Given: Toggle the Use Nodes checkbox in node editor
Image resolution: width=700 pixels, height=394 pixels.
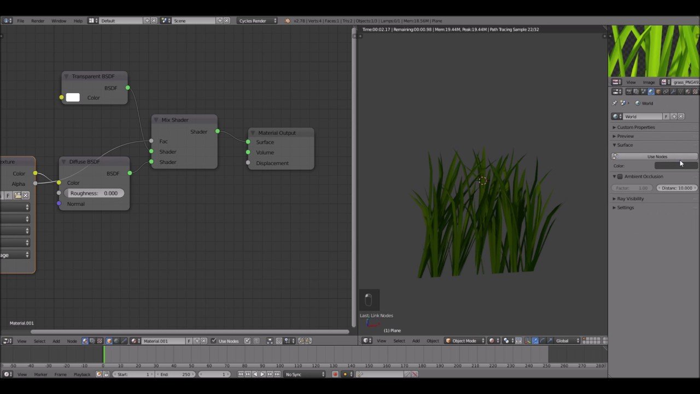Looking at the screenshot, I should pyautogui.click(x=213, y=341).
